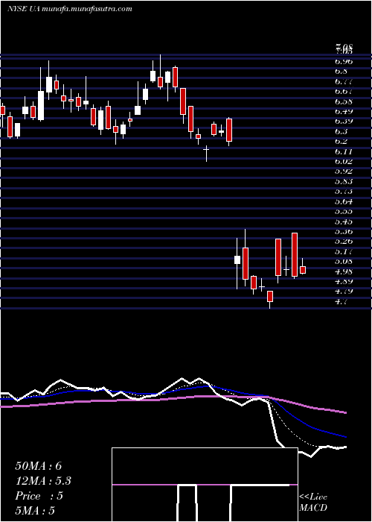Click the 5.45 price axis label
The height and width of the screenshot is (522, 372).
coord(344,221)
